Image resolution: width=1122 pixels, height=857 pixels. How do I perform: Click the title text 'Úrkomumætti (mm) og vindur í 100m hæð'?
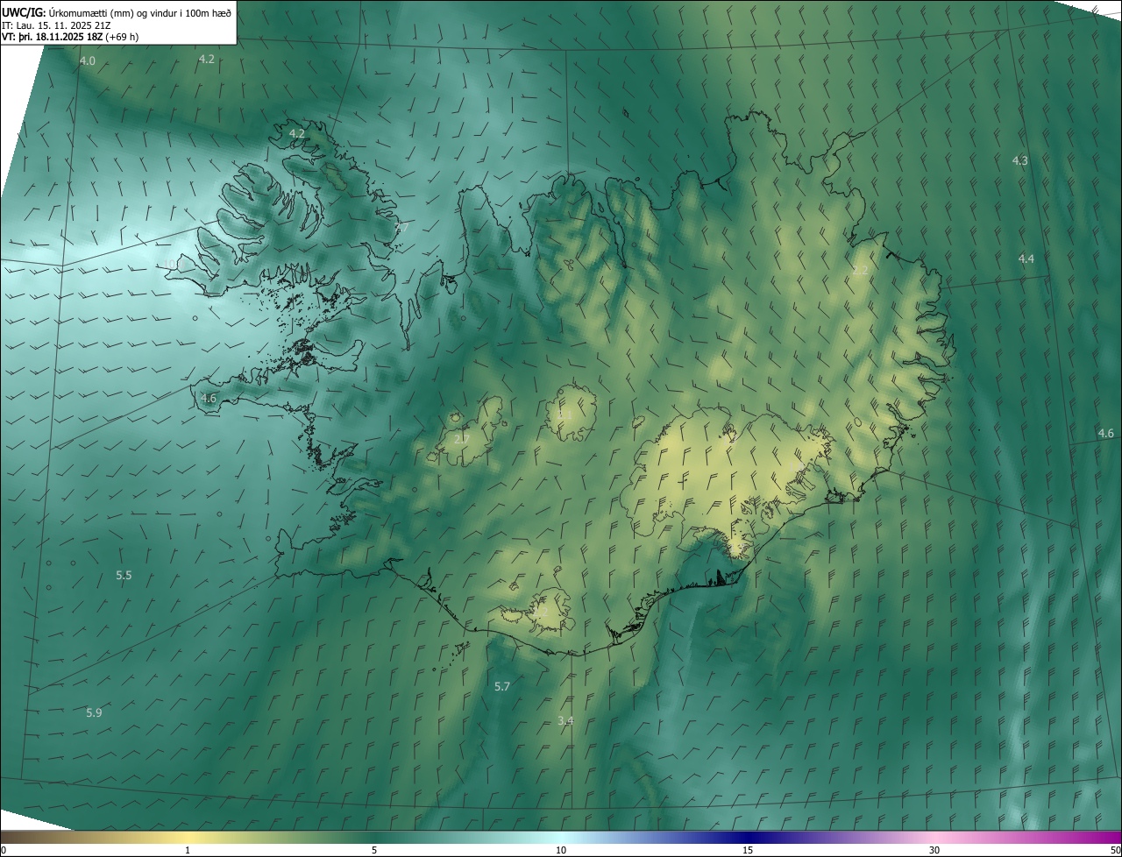139,12
